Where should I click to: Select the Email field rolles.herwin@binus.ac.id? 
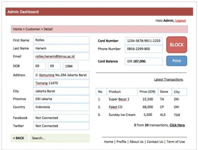61,56
